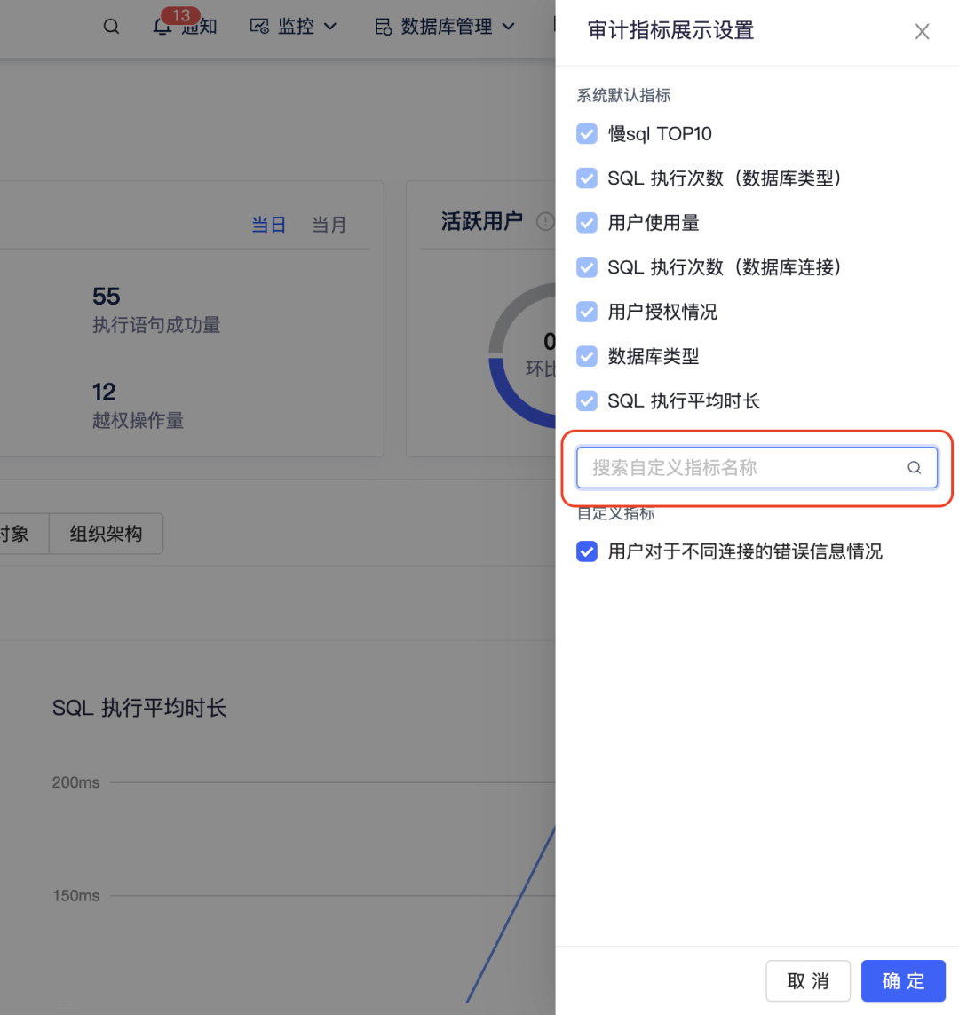Click the database icon beside 数据库管理
Viewport: 959px width, 1015px height.
point(383,27)
